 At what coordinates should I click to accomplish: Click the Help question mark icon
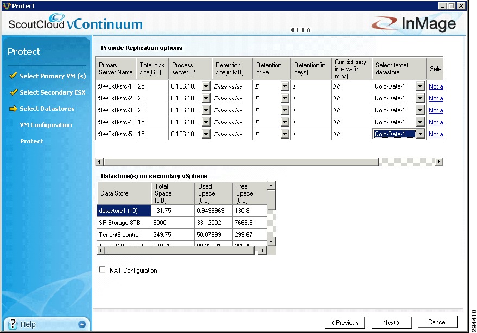[12, 324]
